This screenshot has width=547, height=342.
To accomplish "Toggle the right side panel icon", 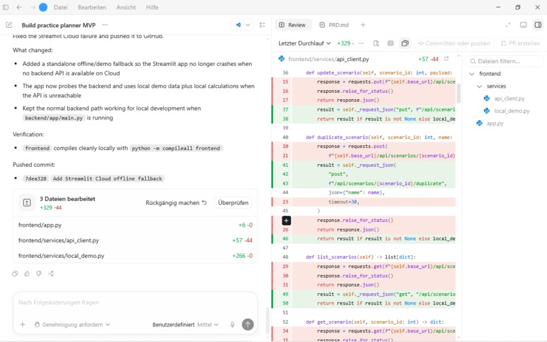I will point(538,25).
